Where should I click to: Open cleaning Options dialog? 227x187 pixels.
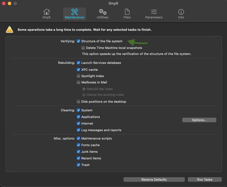[x=199, y=120]
